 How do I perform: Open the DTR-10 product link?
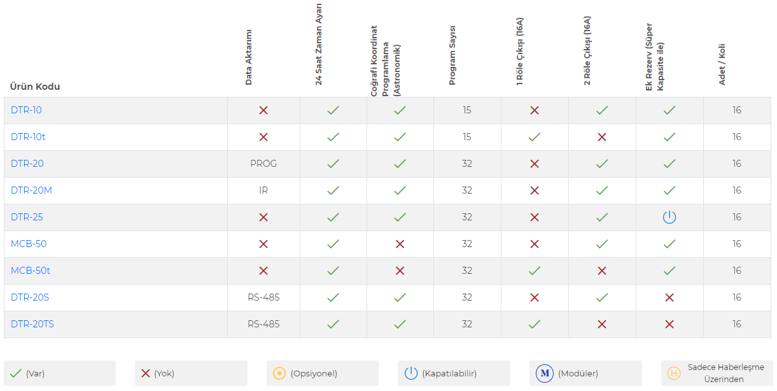[x=26, y=110]
